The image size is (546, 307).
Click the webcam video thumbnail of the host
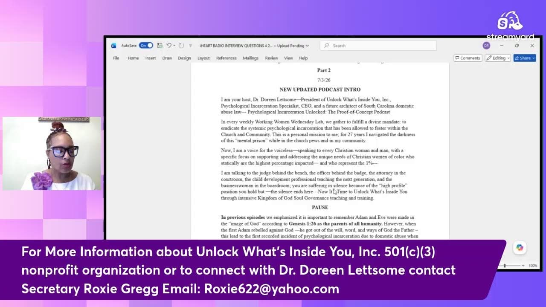tap(52, 153)
